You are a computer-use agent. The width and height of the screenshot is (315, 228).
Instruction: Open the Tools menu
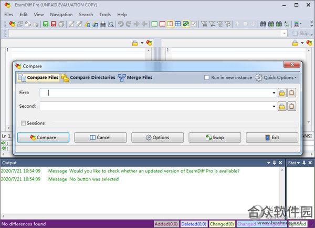pos(105,15)
